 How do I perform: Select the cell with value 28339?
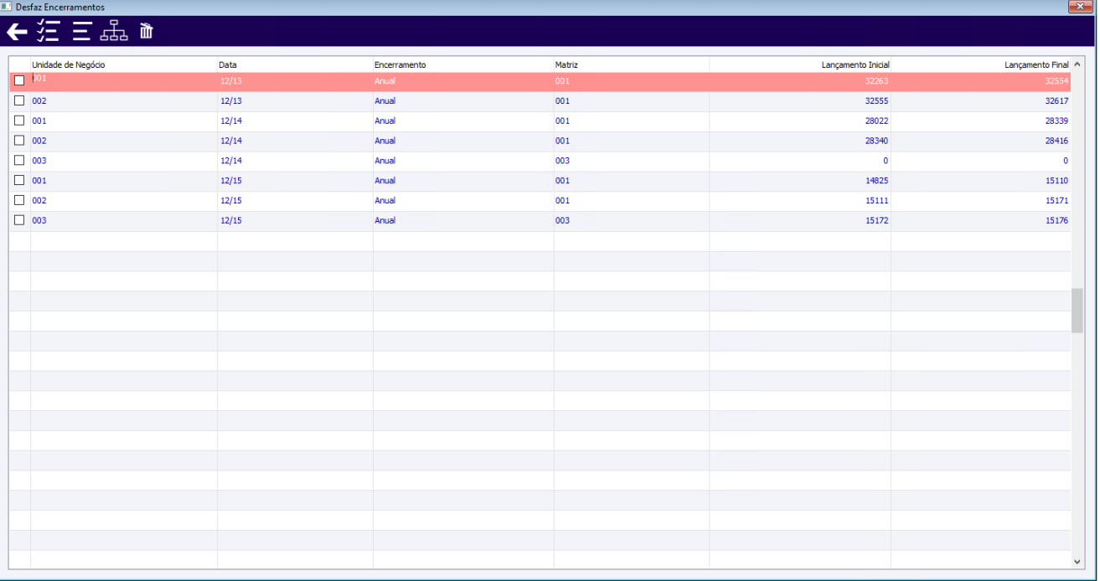tap(981, 121)
